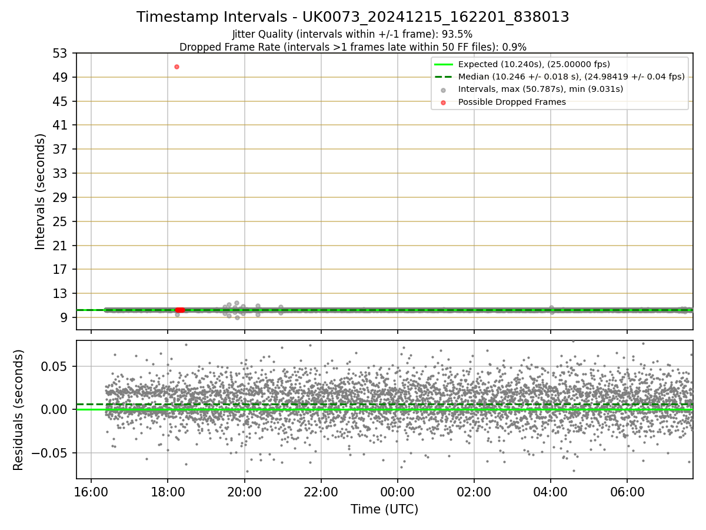The image size is (706, 530).
Task: Click the gray dot legend marker for Intervals
Action: point(444,90)
